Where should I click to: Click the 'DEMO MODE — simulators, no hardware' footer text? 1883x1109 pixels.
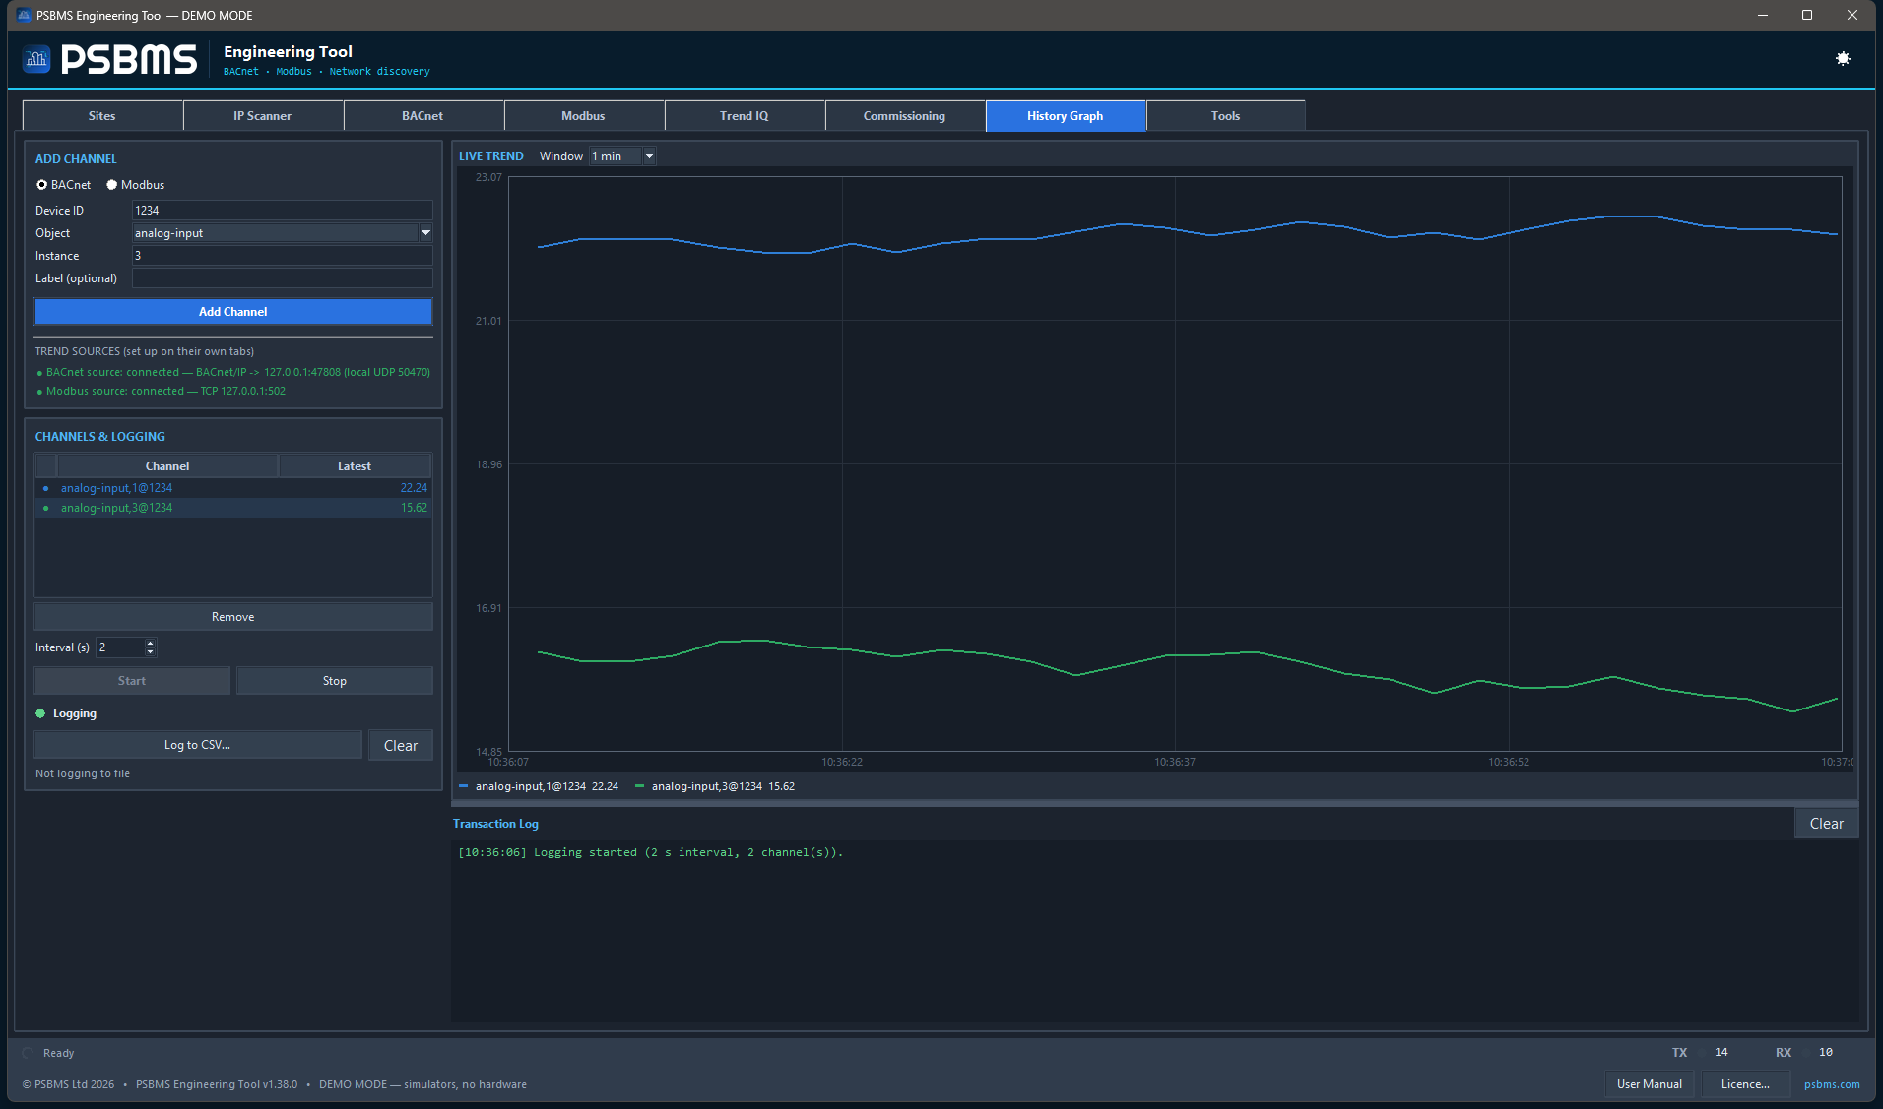(422, 1084)
